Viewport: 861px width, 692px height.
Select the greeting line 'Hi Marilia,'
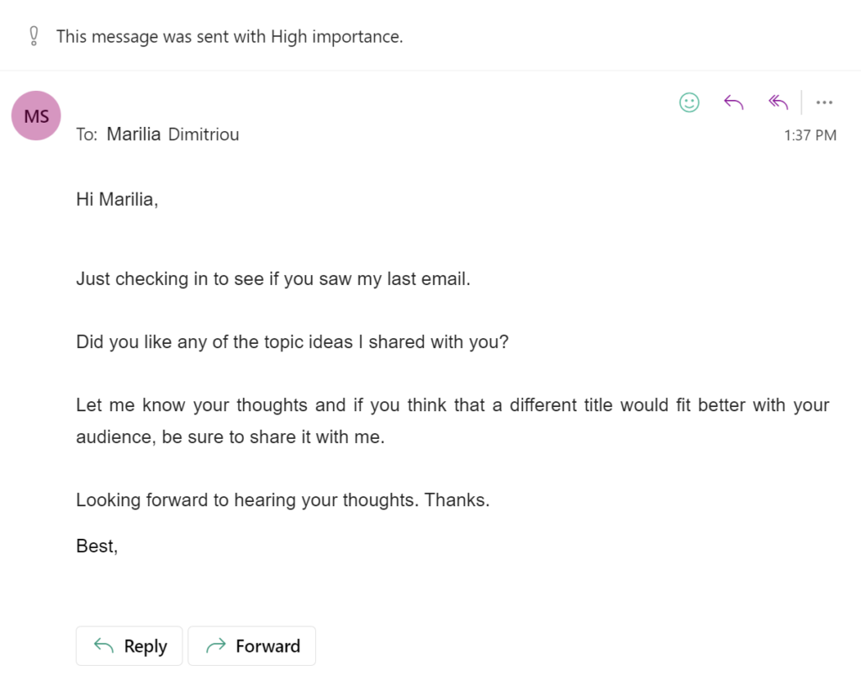point(118,199)
